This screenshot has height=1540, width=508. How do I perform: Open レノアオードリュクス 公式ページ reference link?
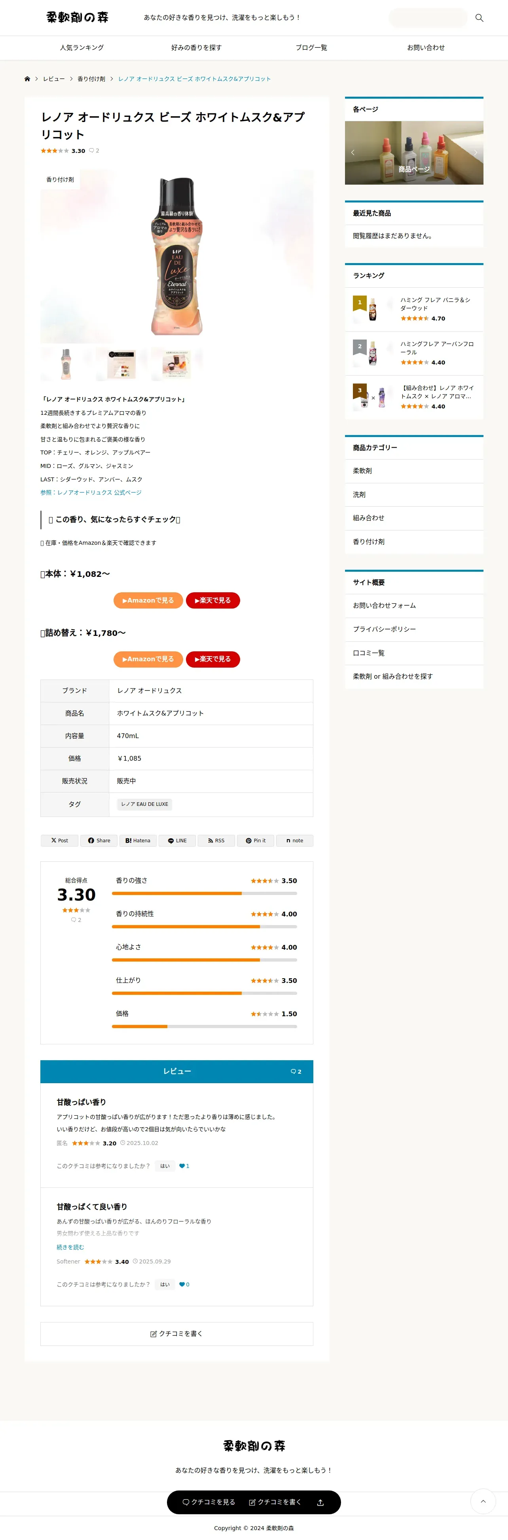91,492
